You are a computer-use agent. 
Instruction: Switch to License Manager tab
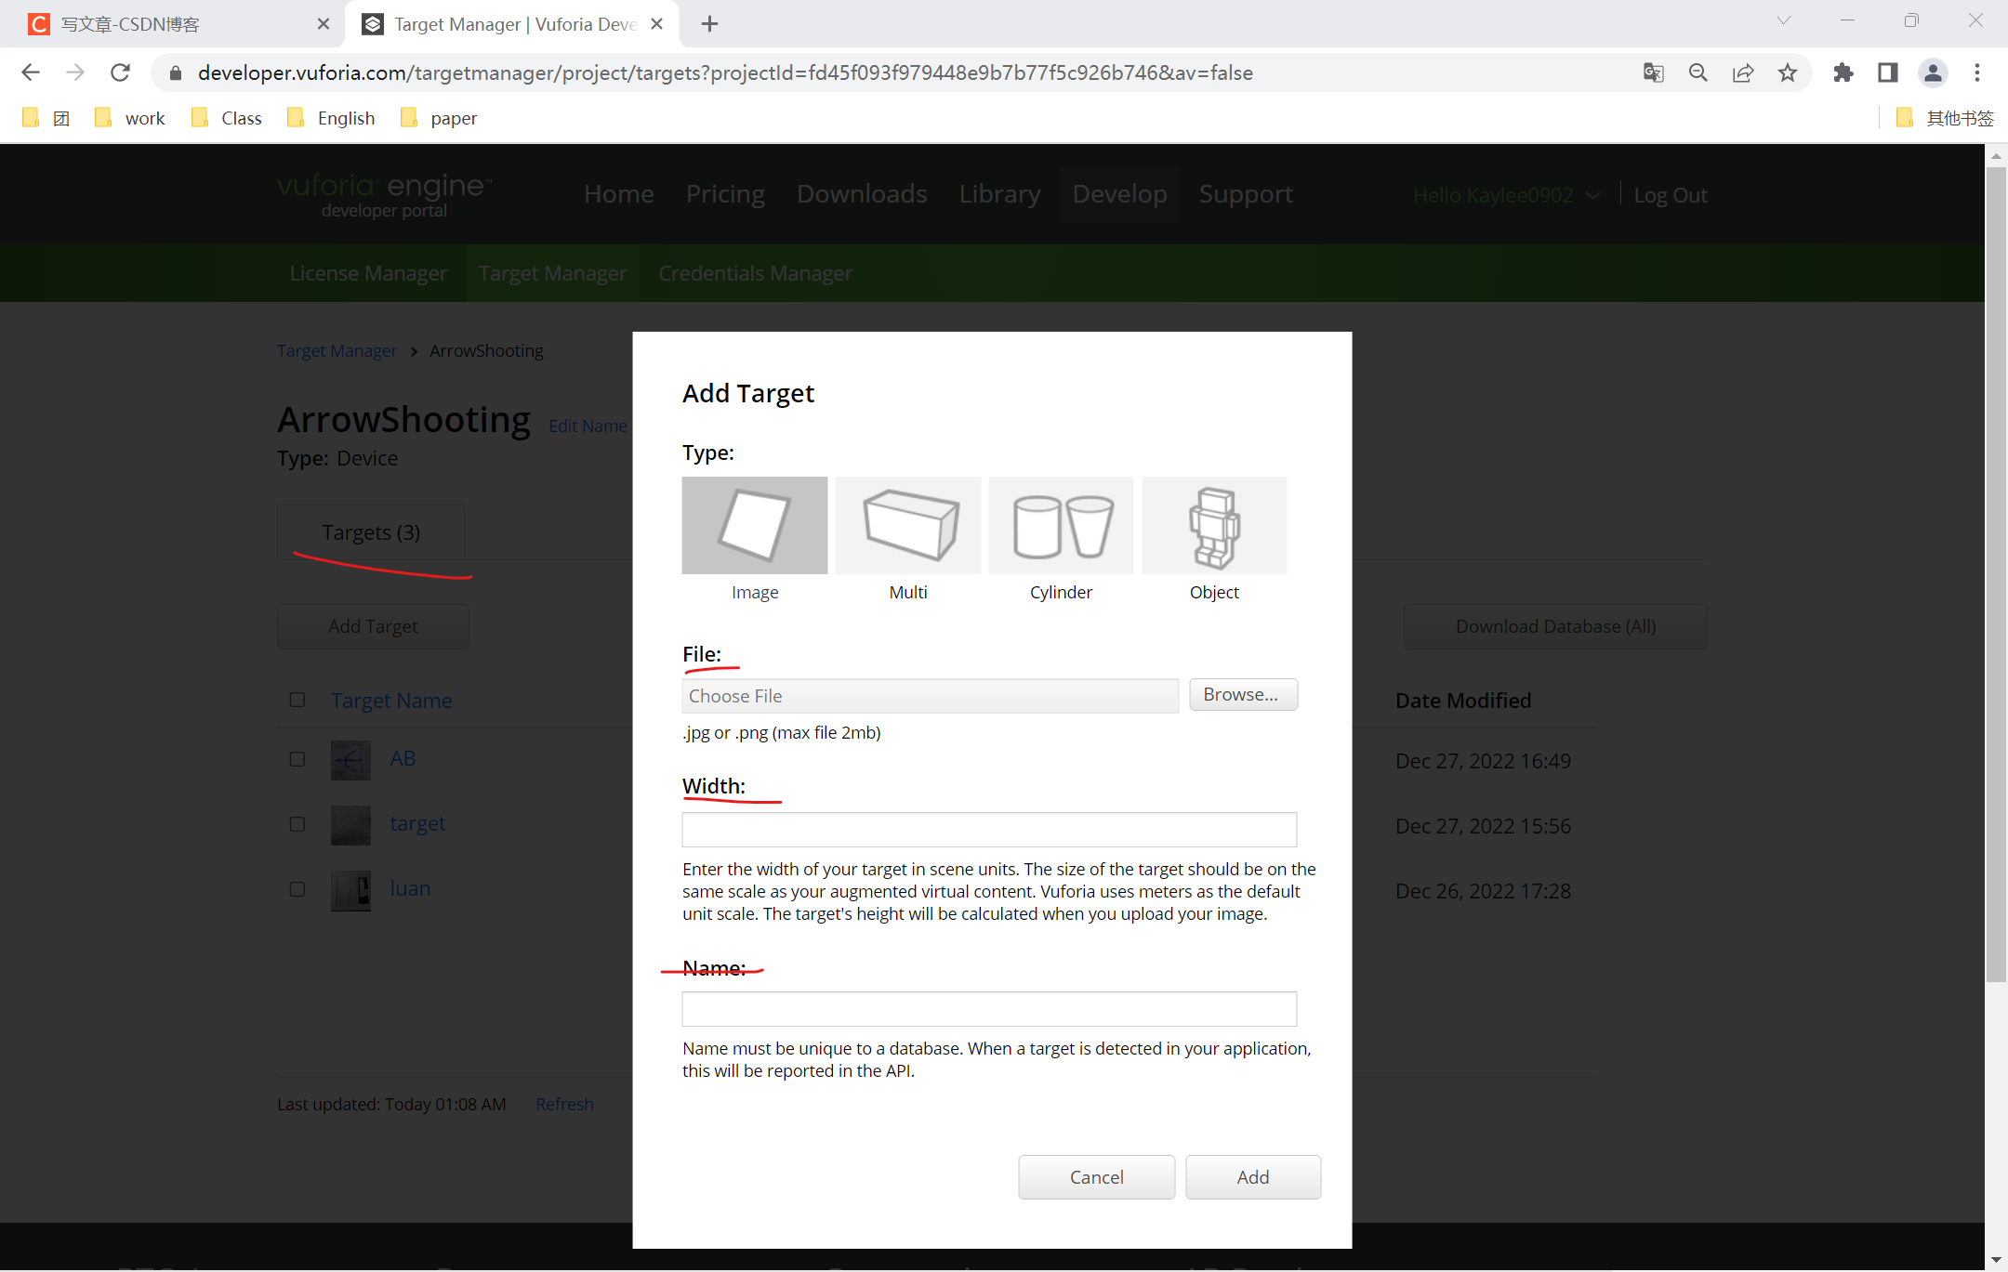pyautogui.click(x=368, y=273)
